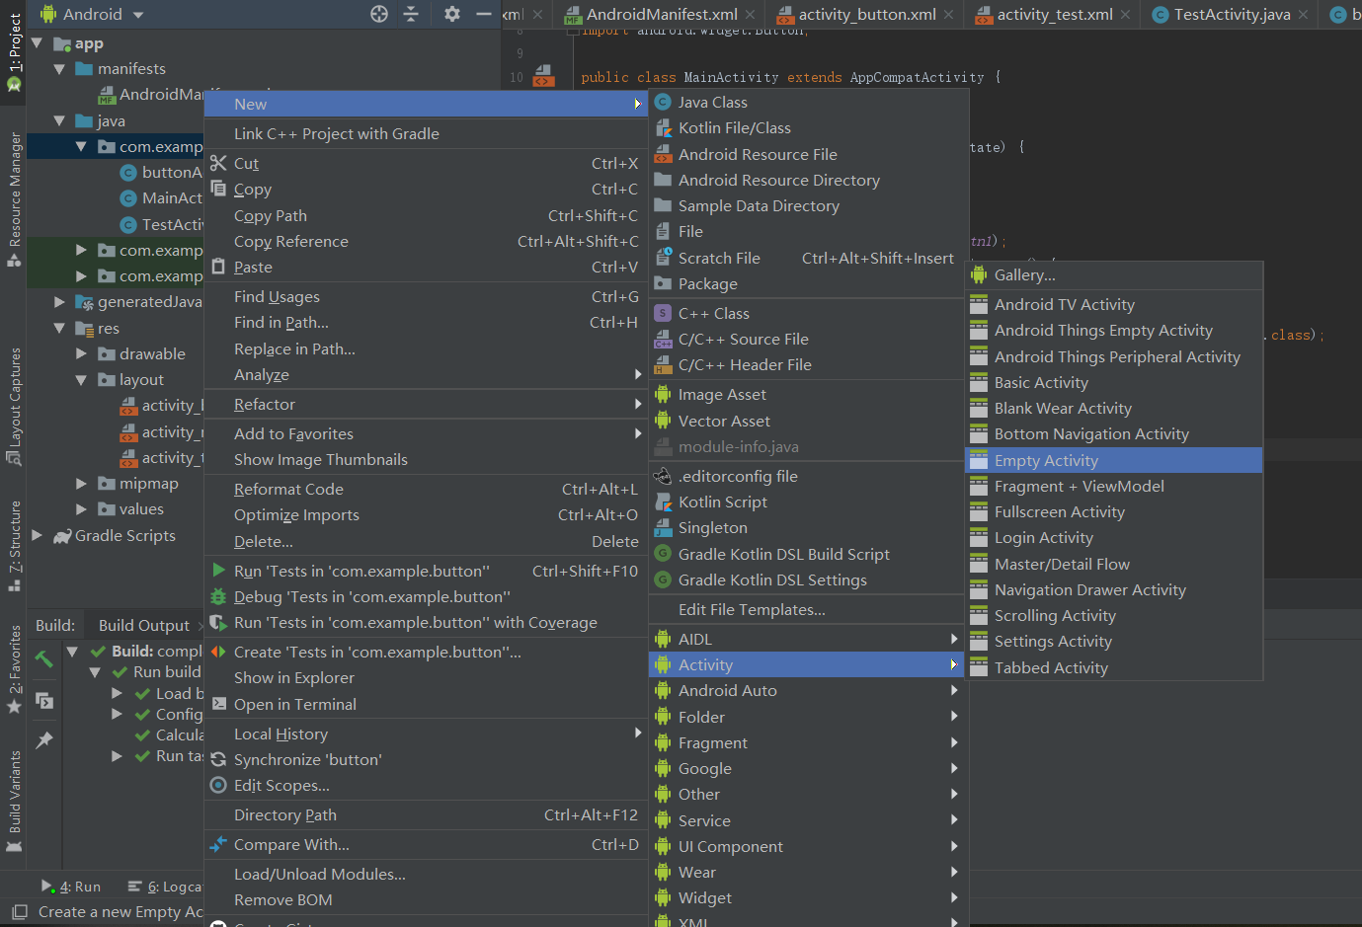1362x927 pixels.
Task: Switch to TestActivity.java editor tab
Action: pyautogui.click(x=1231, y=14)
